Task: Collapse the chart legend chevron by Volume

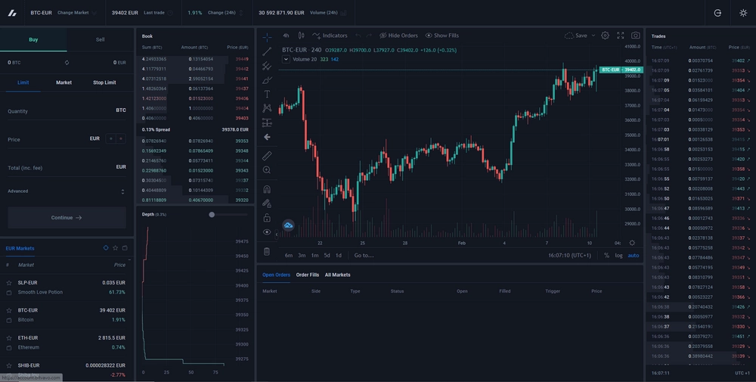Action: 286,59
